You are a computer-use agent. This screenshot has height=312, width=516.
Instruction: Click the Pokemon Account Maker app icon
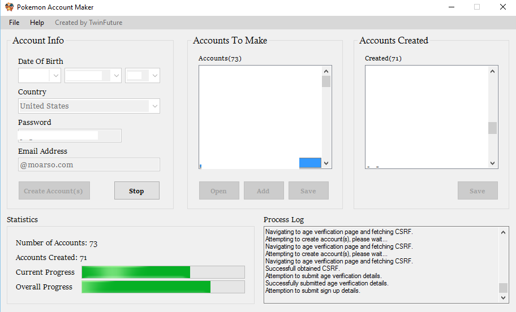[9, 7]
